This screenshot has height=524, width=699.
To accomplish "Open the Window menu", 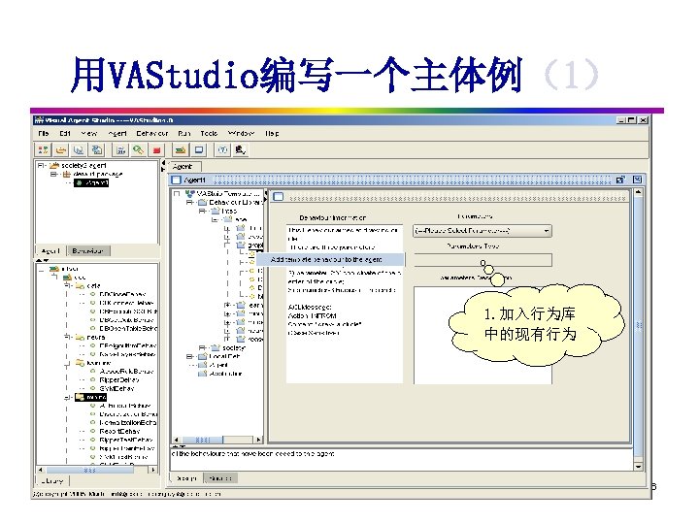I will pos(241,133).
